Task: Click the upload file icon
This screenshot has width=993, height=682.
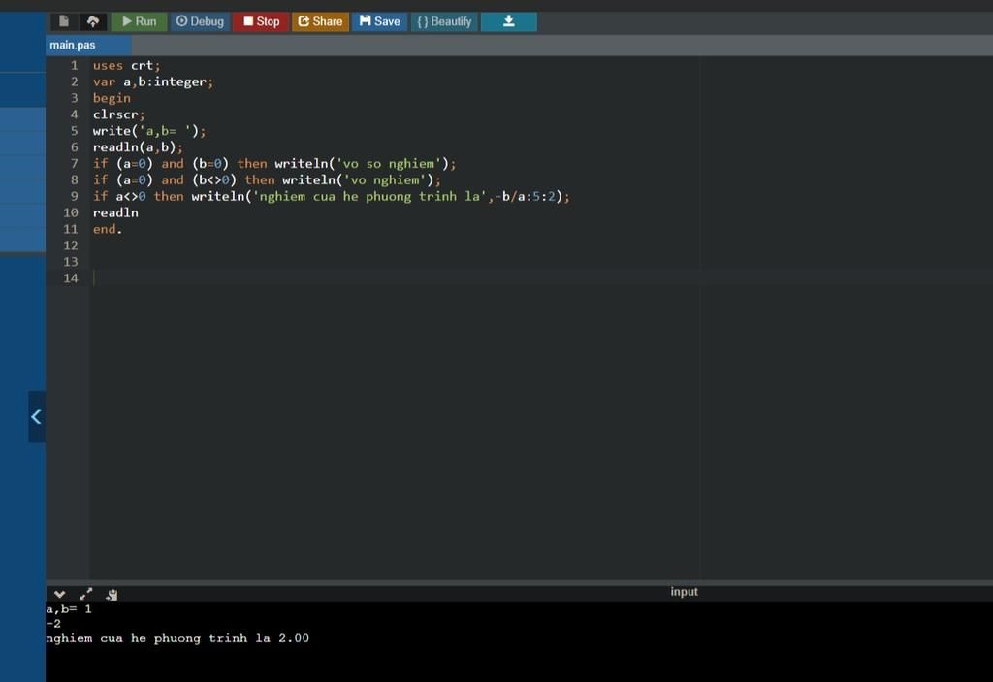Action: point(92,21)
